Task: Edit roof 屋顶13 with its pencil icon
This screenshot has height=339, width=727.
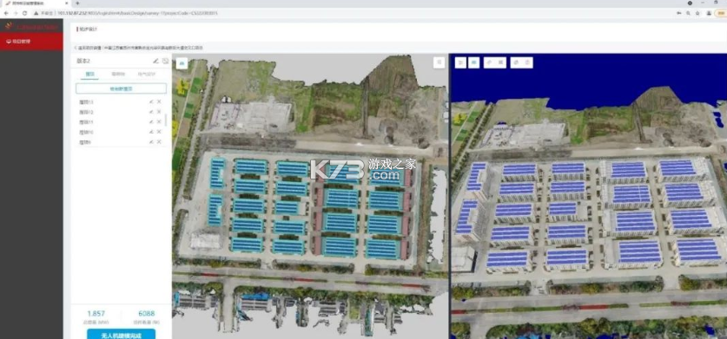Action: 151,102
